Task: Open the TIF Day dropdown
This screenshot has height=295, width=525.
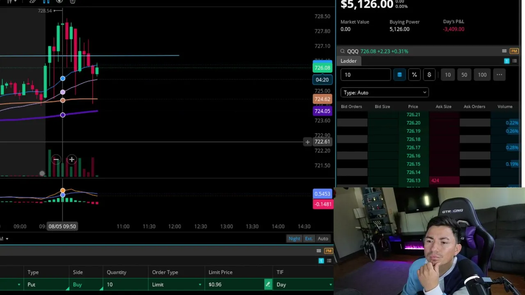Action: tap(303, 284)
